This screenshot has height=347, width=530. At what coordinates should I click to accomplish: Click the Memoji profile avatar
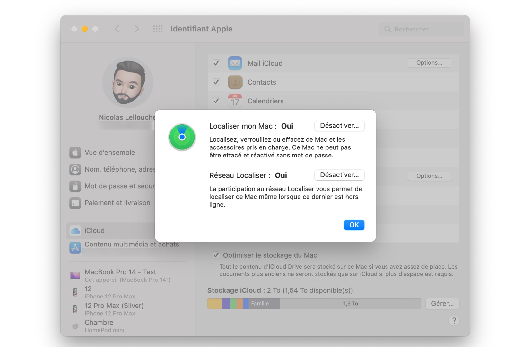(128, 83)
